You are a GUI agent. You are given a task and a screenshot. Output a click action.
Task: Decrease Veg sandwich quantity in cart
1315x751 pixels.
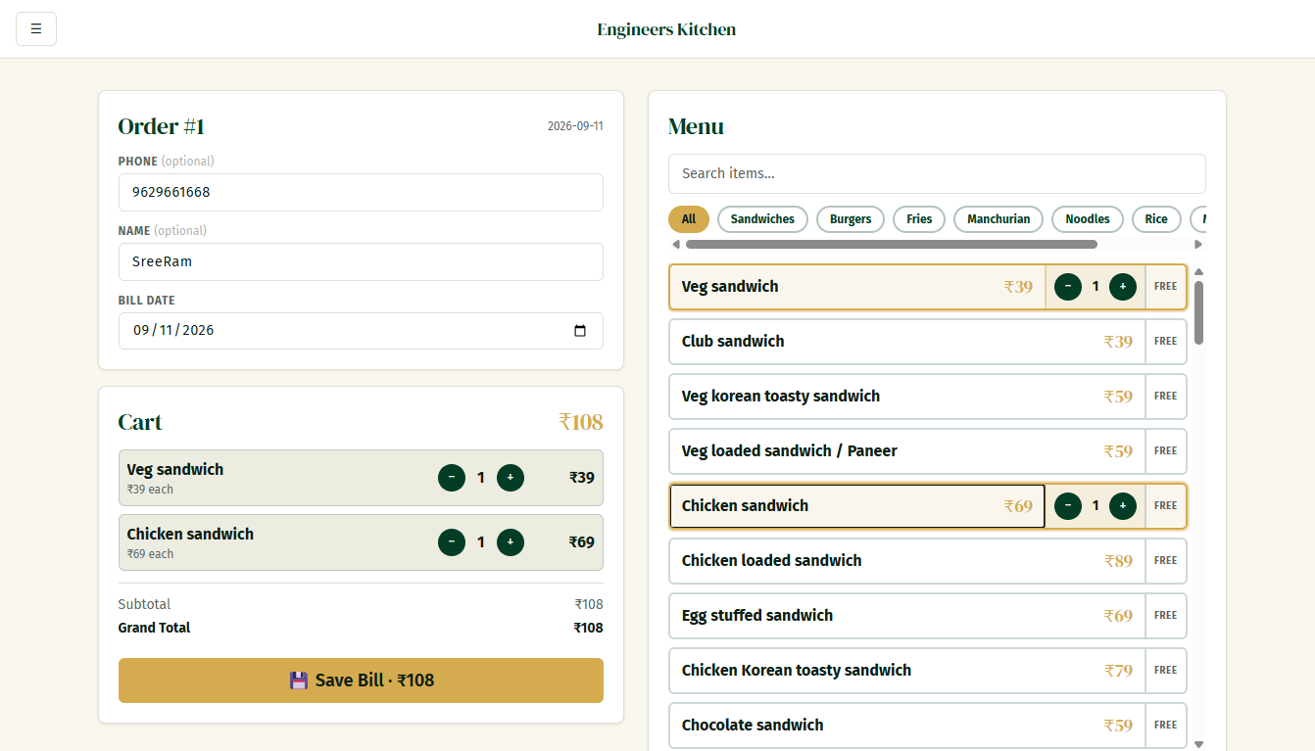(x=452, y=478)
